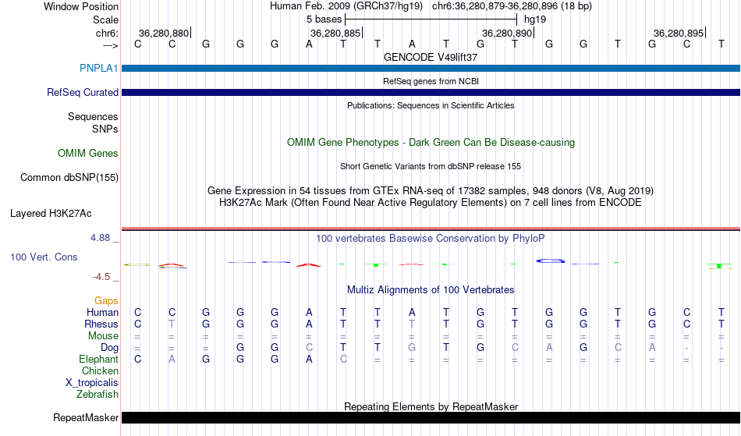Click 'Repeating Elements by RepeatMasker' title

(431, 406)
